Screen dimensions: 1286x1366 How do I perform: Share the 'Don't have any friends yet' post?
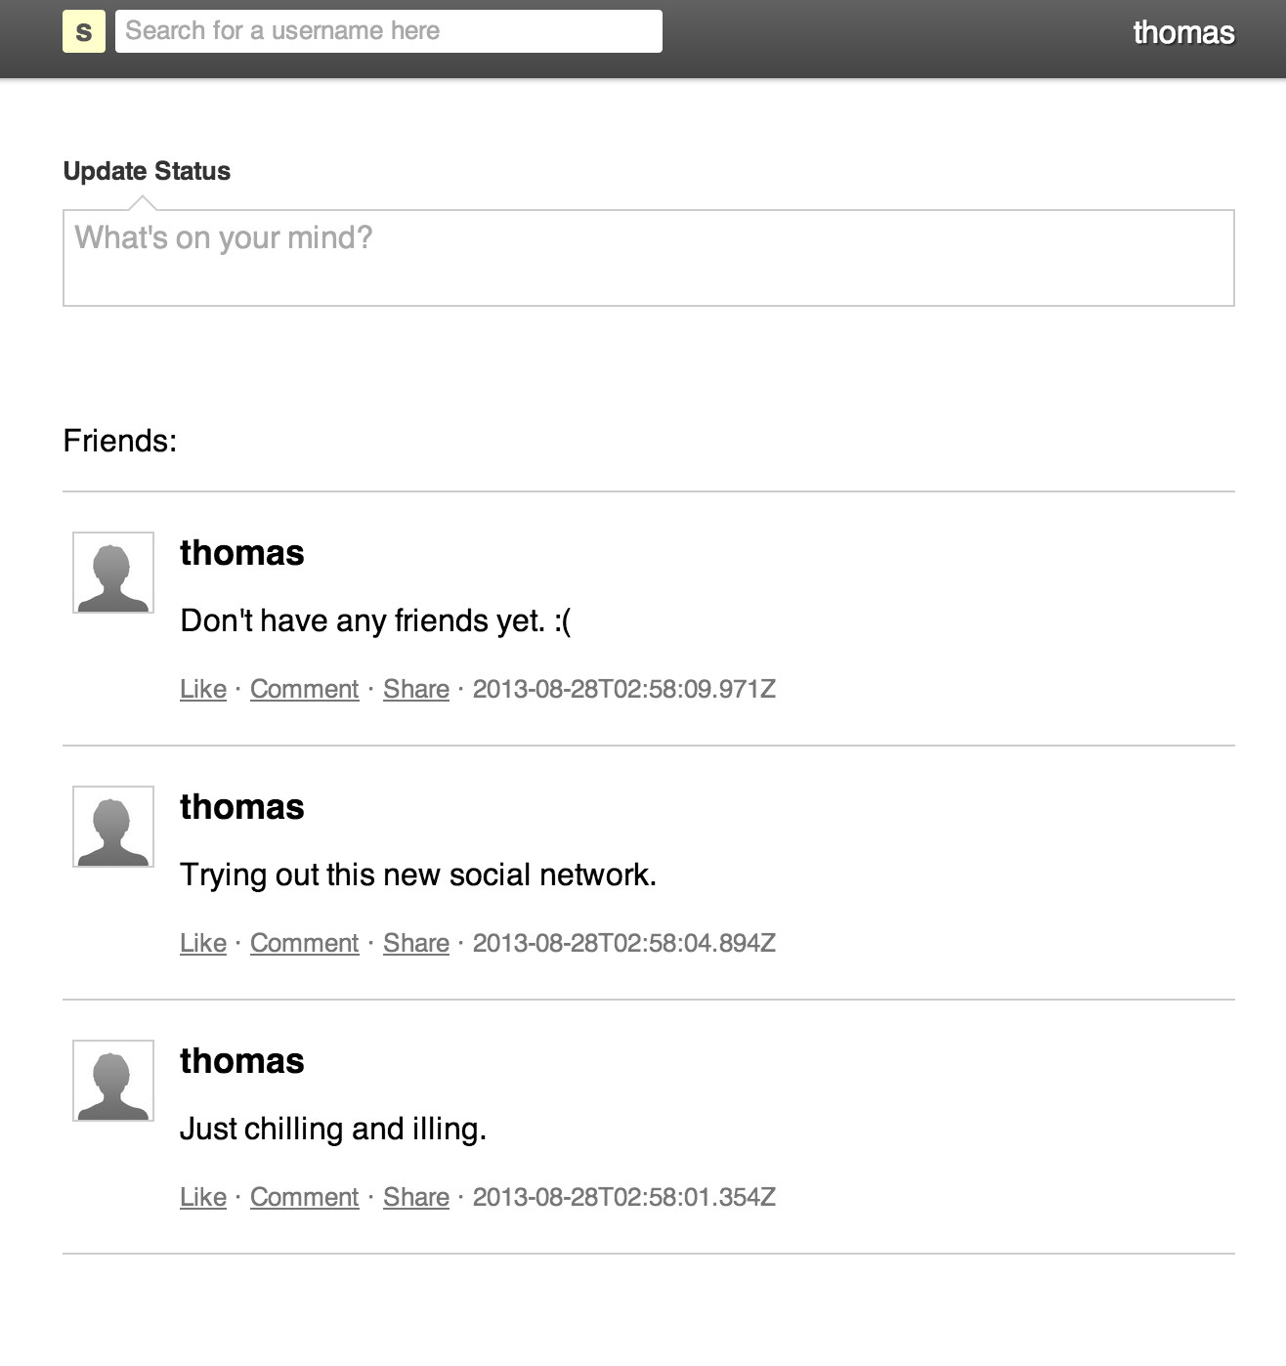(x=416, y=689)
